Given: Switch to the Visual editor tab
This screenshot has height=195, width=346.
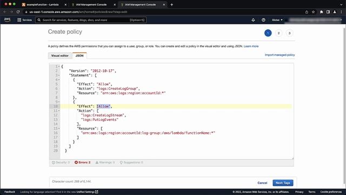Looking at the screenshot, I should pos(60,56).
